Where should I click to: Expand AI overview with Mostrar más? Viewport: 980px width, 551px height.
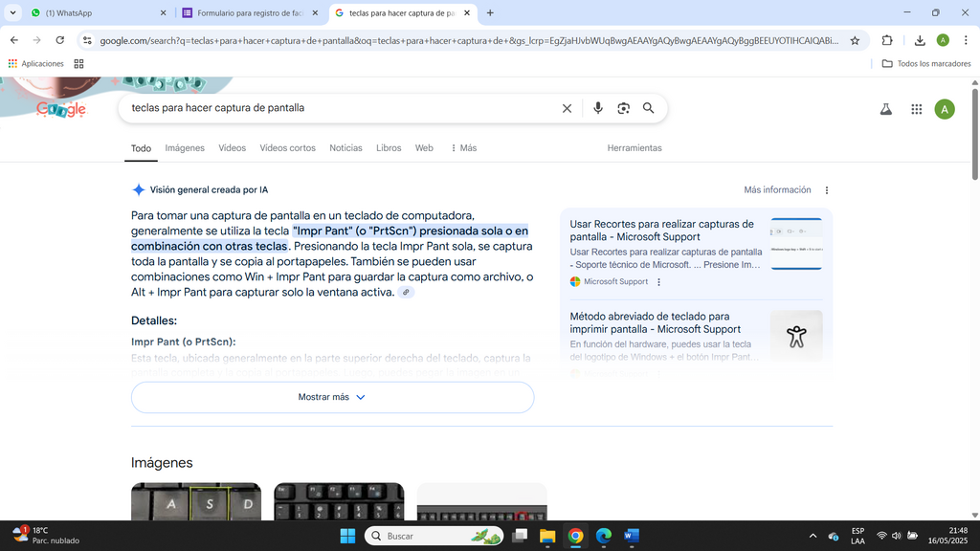[x=332, y=397]
